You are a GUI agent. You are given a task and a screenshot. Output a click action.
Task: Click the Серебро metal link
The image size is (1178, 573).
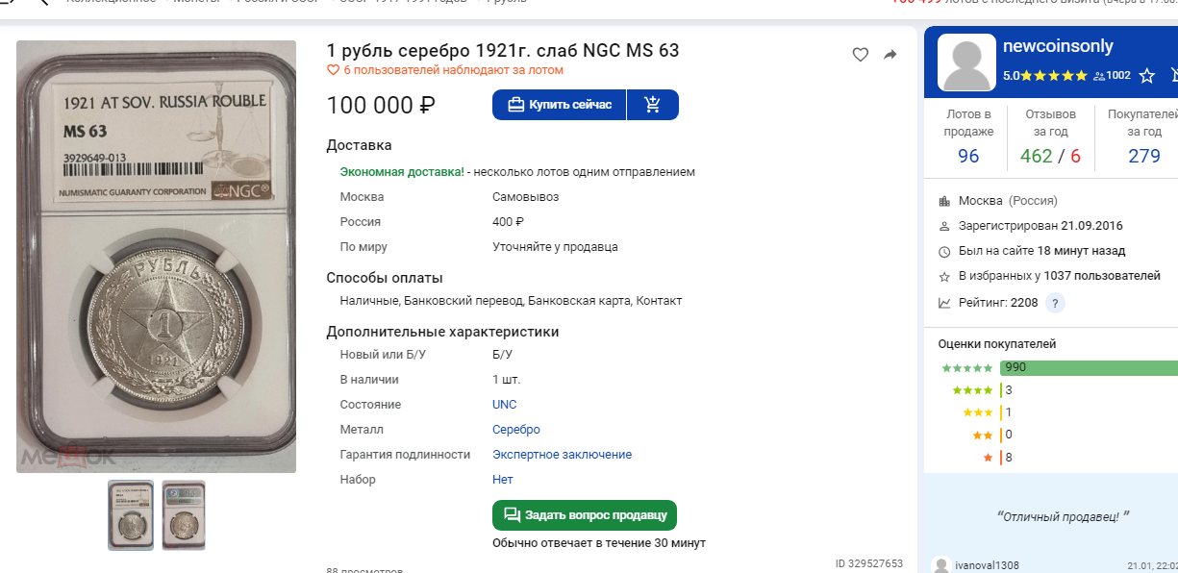(516, 430)
